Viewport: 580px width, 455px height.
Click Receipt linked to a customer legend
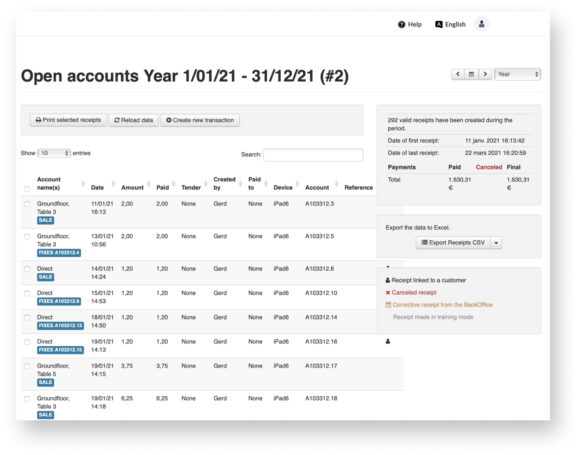coord(426,280)
